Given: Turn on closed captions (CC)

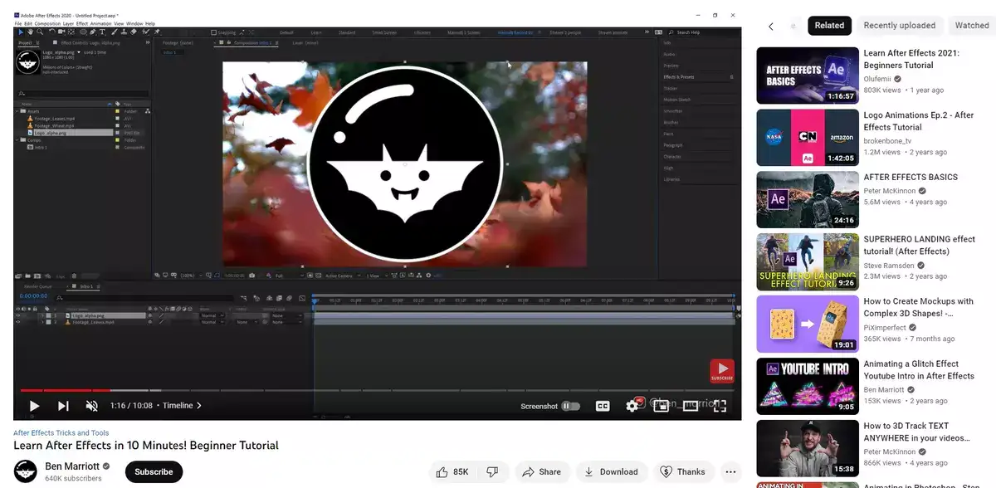Looking at the screenshot, I should coord(603,406).
